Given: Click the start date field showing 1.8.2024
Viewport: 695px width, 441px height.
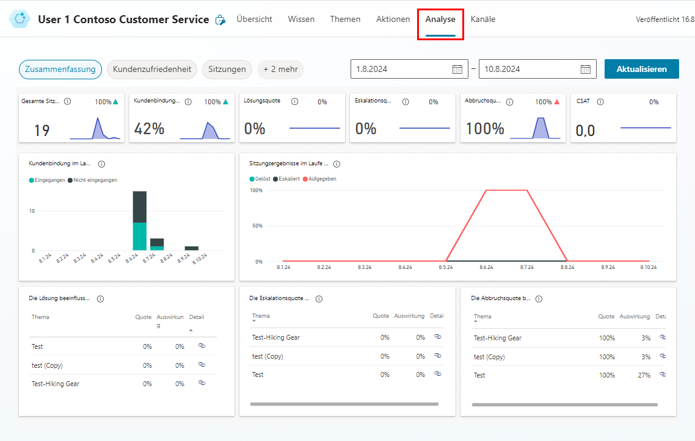Looking at the screenshot, I should click(400, 69).
